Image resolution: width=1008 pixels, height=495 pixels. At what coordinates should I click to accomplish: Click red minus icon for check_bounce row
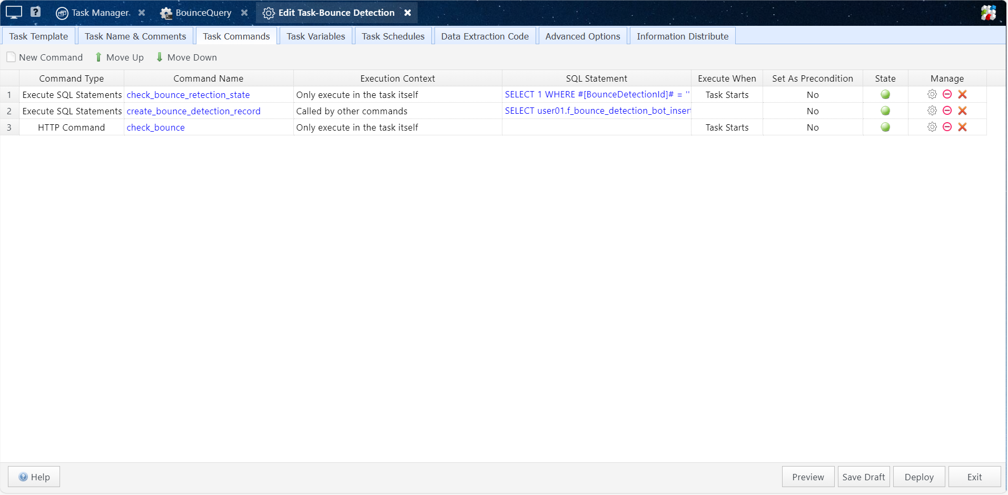[947, 127]
